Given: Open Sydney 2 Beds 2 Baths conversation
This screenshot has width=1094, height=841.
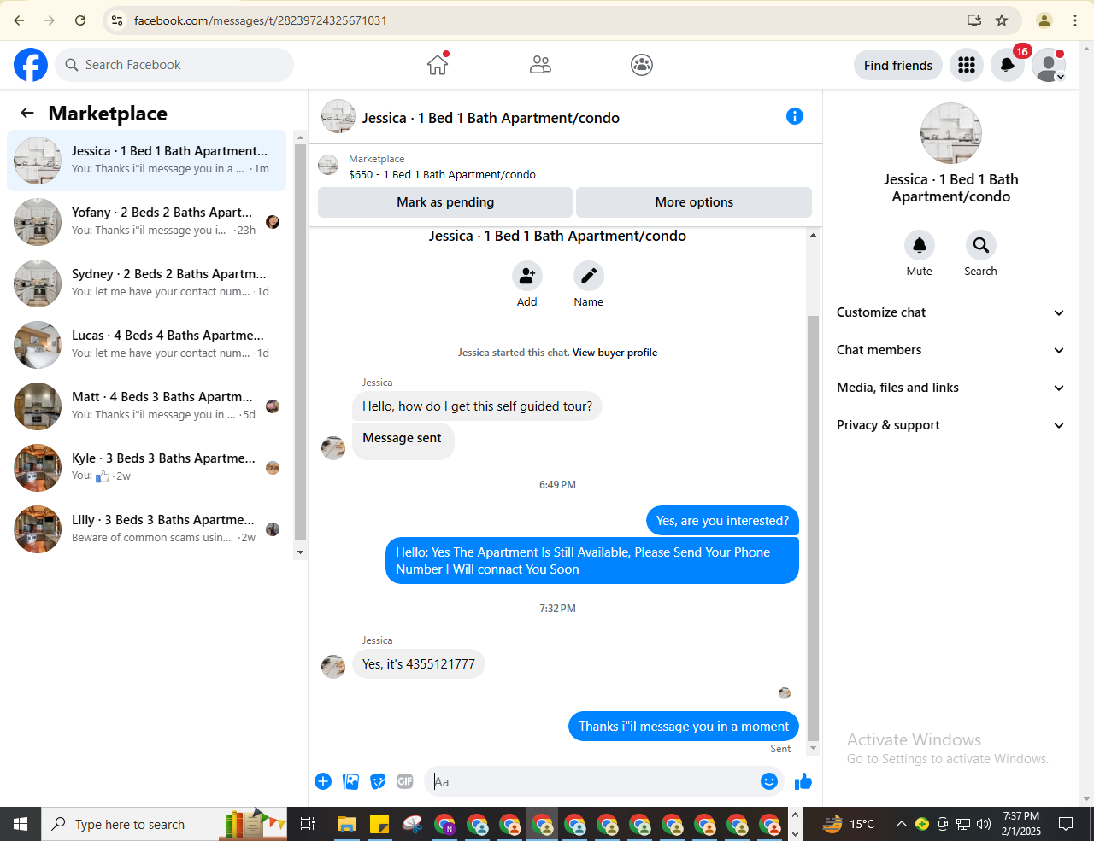Looking at the screenshot, I should coord(146,283).
